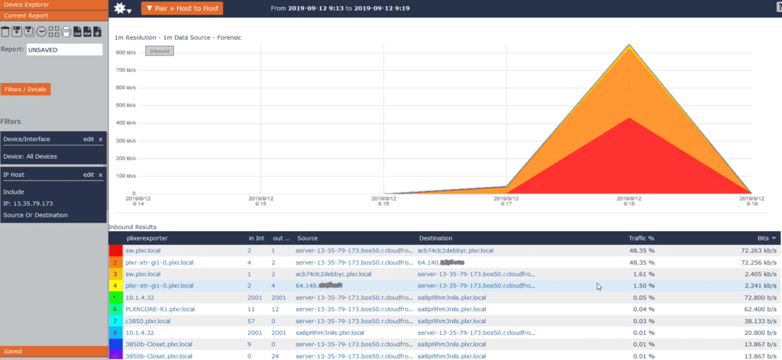Remove the IP Host filter with x

(x=100, y=175)
